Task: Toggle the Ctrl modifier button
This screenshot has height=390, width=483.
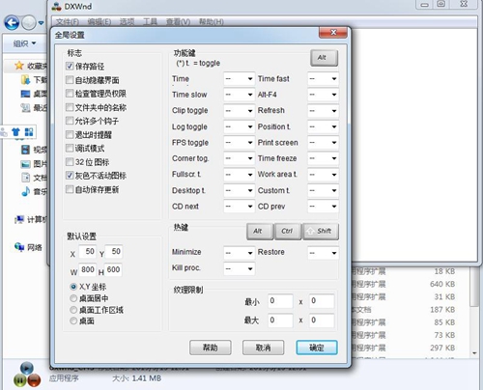Action: [288, 232]
